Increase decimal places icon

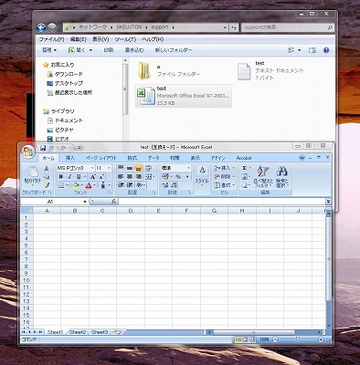[x=165, y=185]
